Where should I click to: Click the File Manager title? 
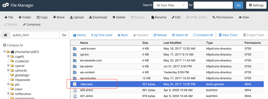22,5
